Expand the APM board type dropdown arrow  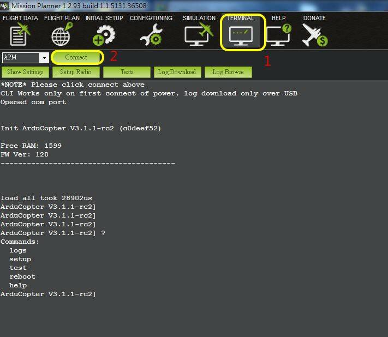point(44,58)
